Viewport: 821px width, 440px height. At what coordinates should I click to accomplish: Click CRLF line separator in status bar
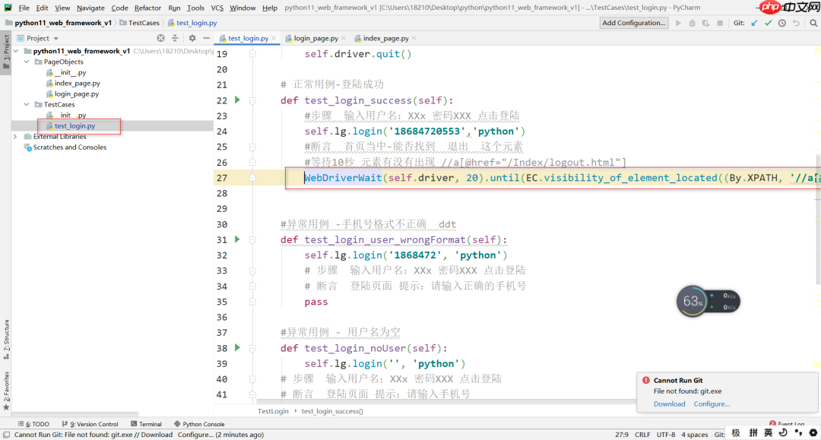coord(642,434)
